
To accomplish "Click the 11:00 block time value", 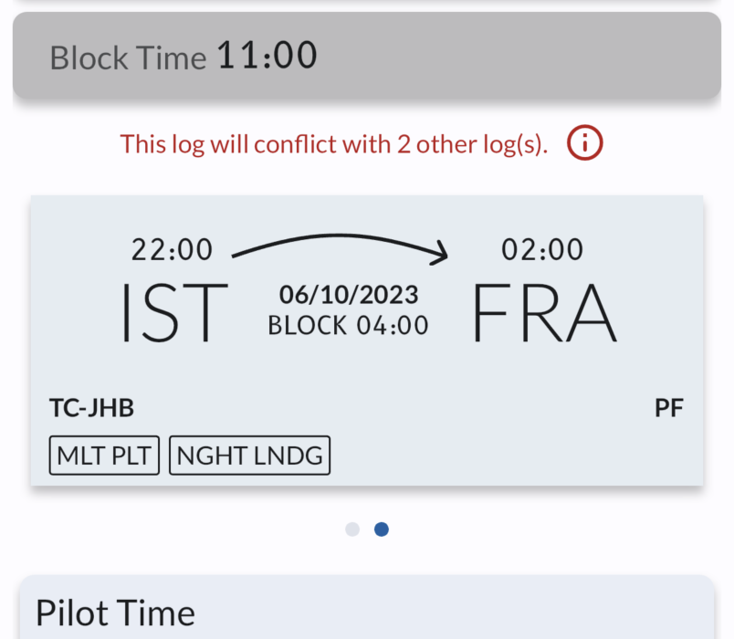I will coord(267,57).
